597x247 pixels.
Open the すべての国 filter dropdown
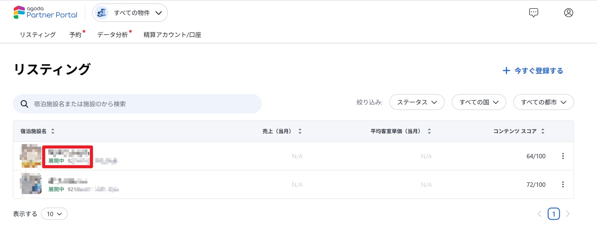tap(479, 102)
